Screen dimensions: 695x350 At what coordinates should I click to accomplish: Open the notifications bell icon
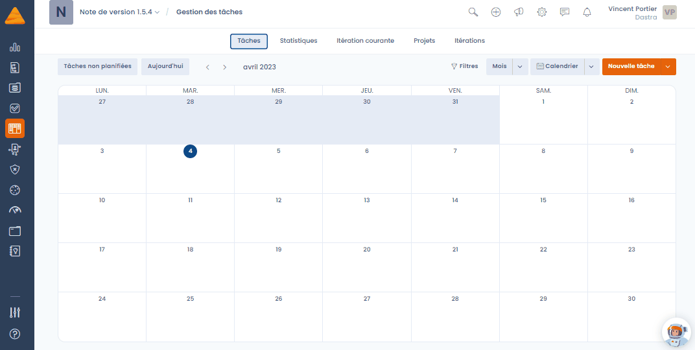click(x=587, y=12)
